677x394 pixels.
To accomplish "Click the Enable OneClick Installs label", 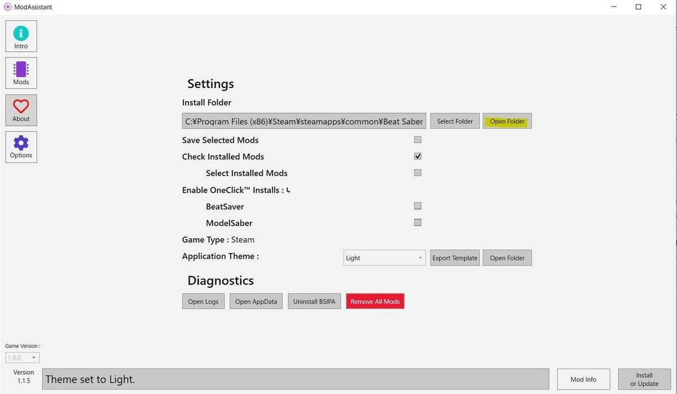I will point(236,190).
